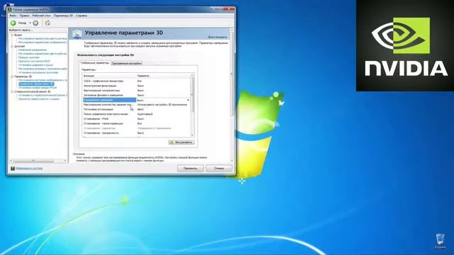
Task: Select Установка нескольких дисплеев
Action: point(38,72)
